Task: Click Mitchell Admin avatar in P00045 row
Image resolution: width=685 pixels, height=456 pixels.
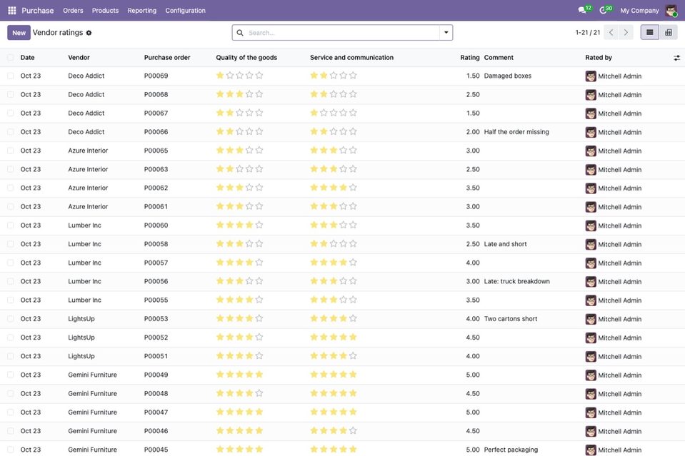Action: pyautogui.click(x=591, y=450)
